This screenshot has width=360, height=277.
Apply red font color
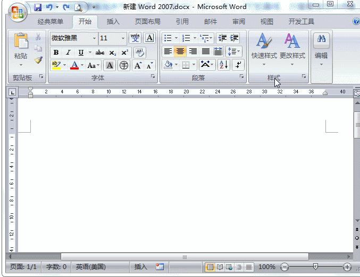[x=74, y=65]
